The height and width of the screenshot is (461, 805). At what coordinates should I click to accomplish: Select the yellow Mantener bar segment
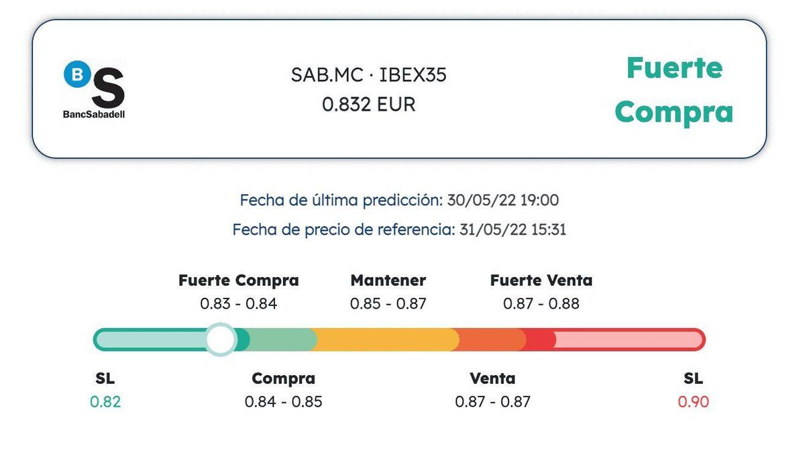[386, 340]
